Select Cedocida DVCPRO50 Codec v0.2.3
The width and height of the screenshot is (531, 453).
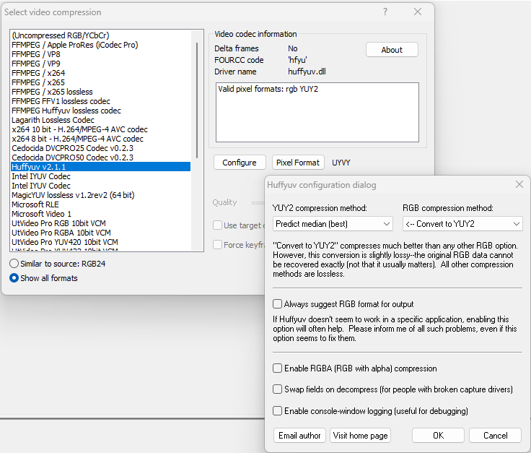[100, 158]
